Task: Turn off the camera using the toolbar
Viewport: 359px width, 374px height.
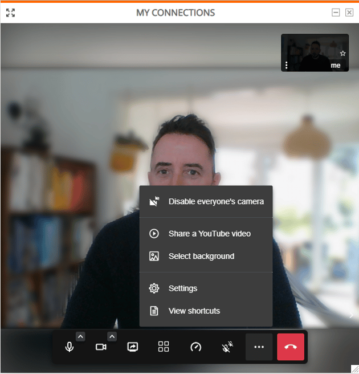Action: click(x=101, y=347)
